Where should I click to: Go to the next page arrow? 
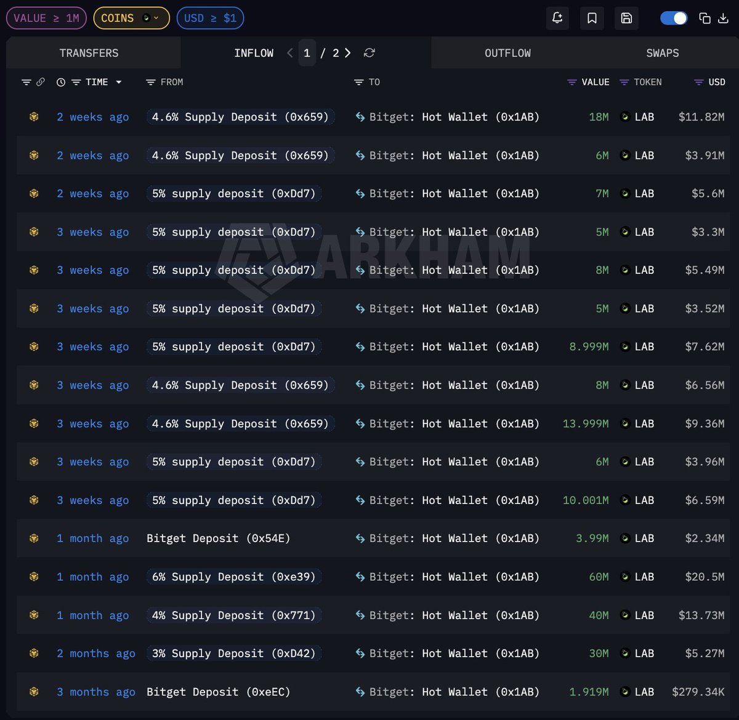348,53
